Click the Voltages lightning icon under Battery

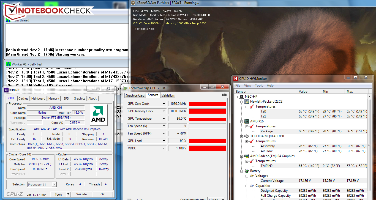(252, 176)
